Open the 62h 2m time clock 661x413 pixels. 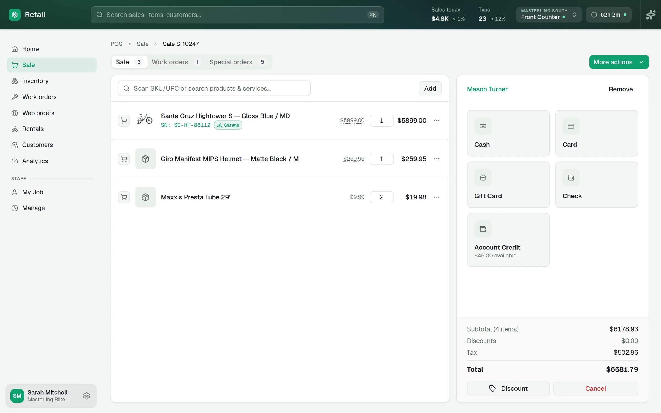point(609,15)
